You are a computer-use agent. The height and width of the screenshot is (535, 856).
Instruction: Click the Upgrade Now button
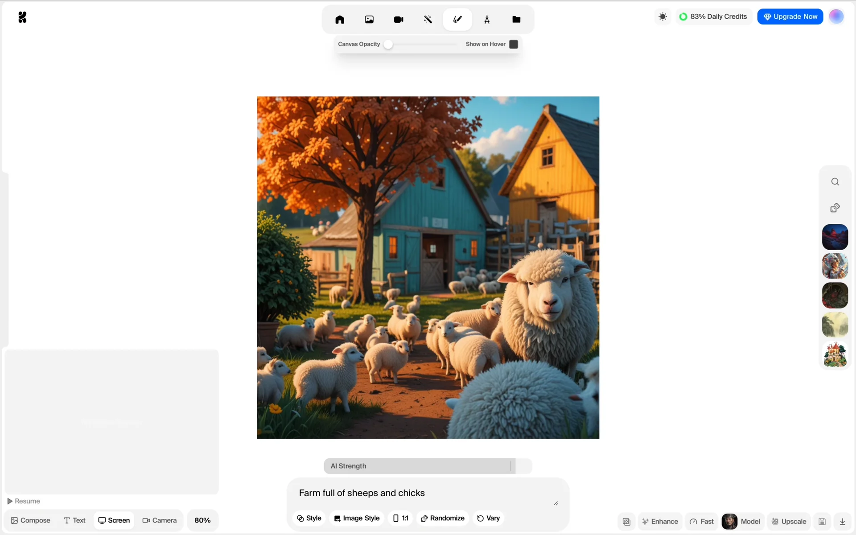(790, 17)
